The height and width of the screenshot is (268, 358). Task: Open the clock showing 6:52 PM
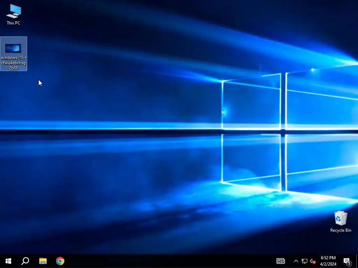click(328, 261)
